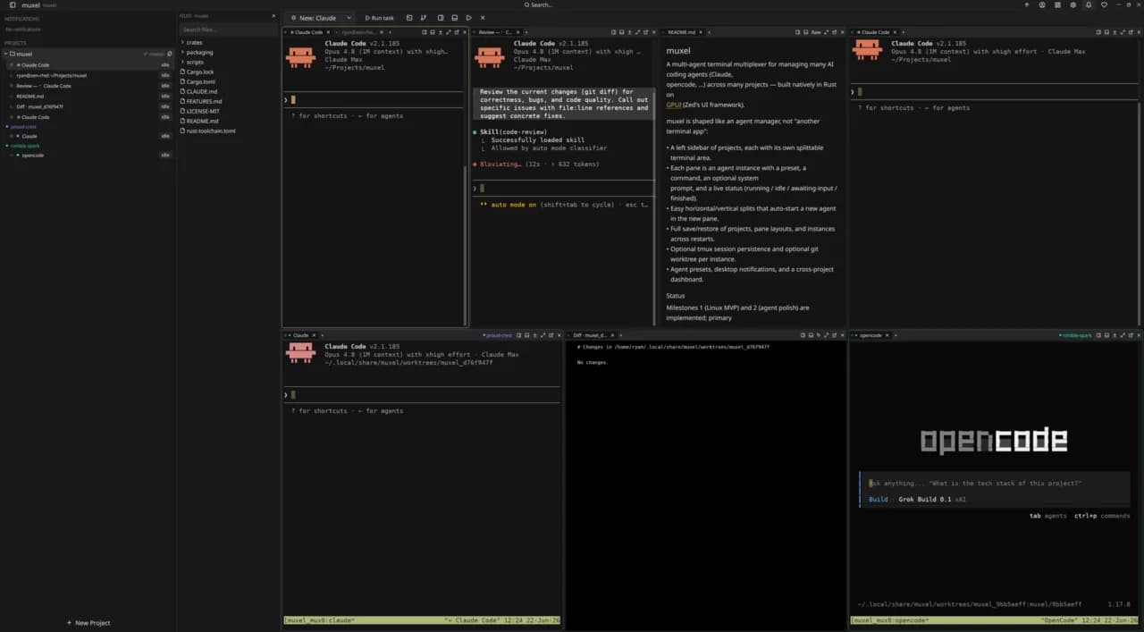Viewport: 1144px width, 632px height.
Task: Open the account icon in the title bar
Action: click(1042, 4)
